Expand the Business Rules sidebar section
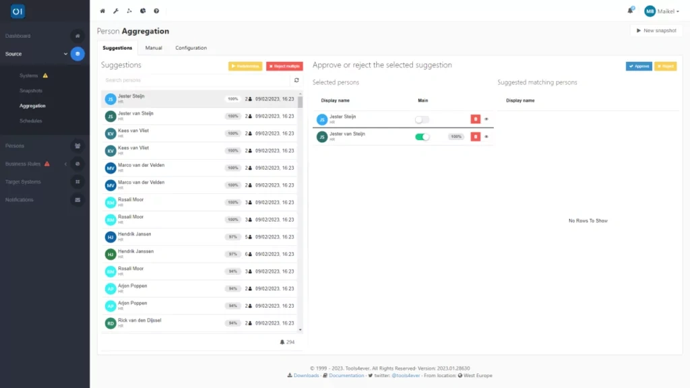The width and height of the screenshot is (690, 388). (x=65, y=163)
